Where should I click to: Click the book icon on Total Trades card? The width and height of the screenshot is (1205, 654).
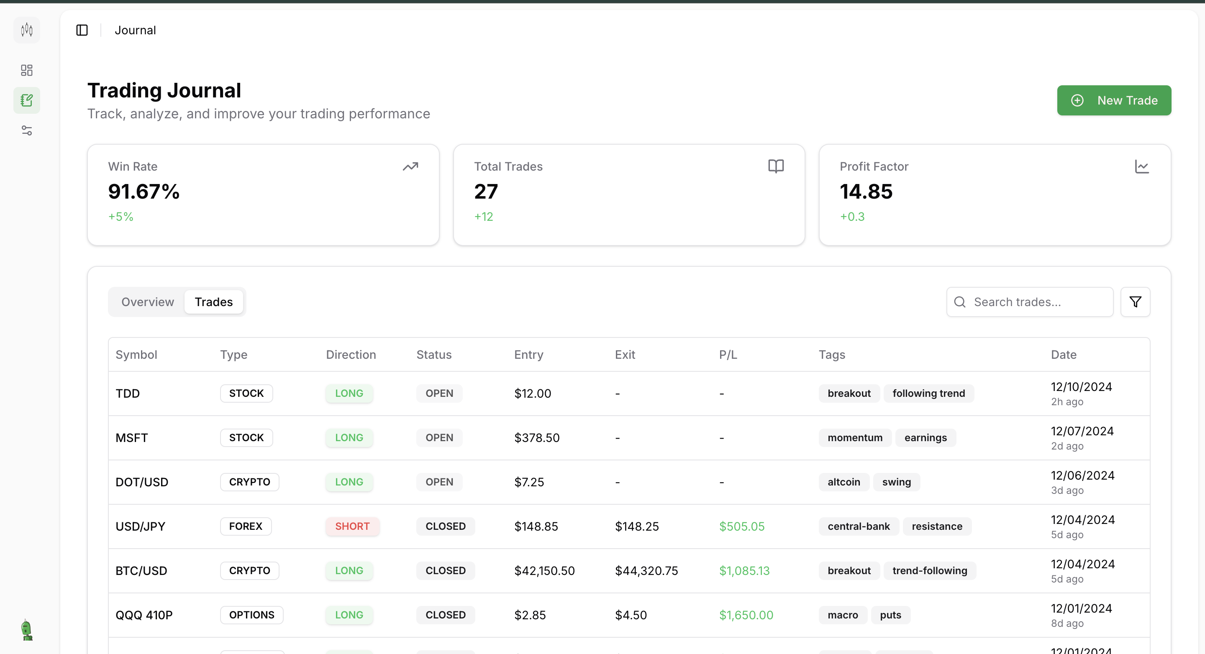pyautogui.click(x=776, y=166)
